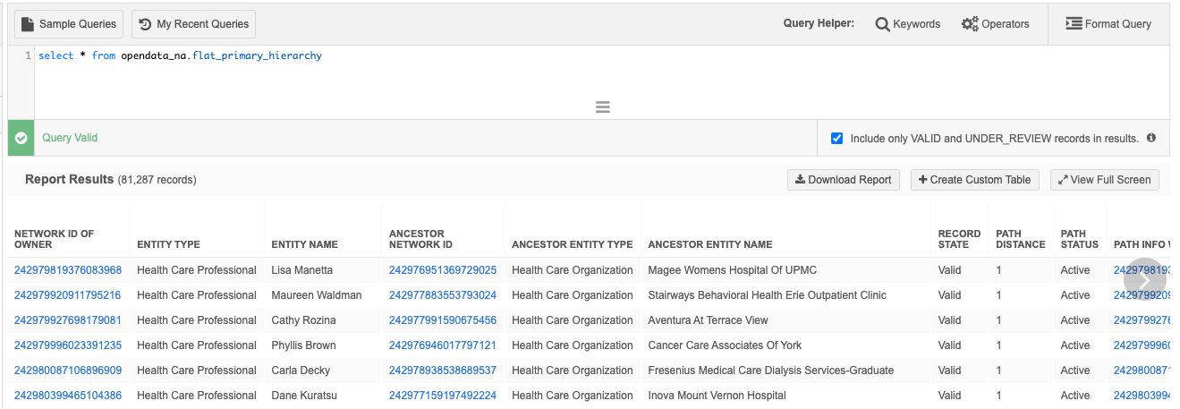Sort by Entity Name column header

tap(304, 244)
